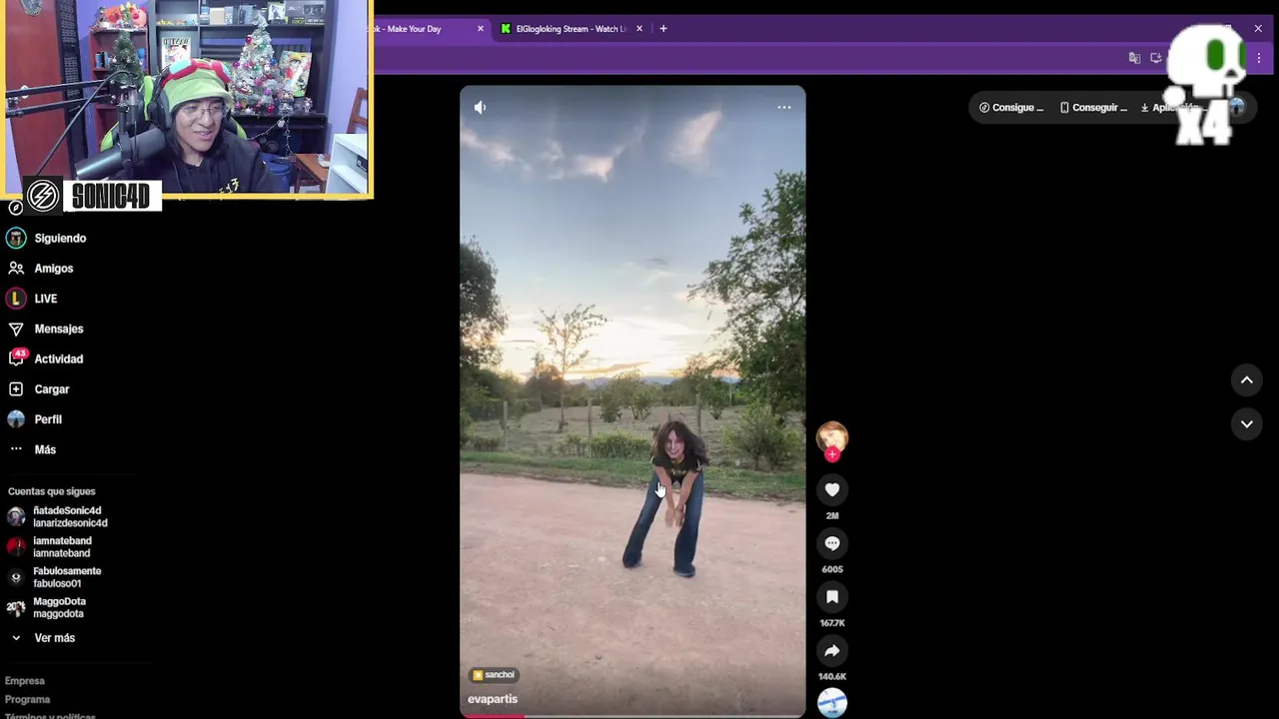Click the maggodota handle text
Viewport: 1279px width, 719px height.
click(x=58, y=614)
